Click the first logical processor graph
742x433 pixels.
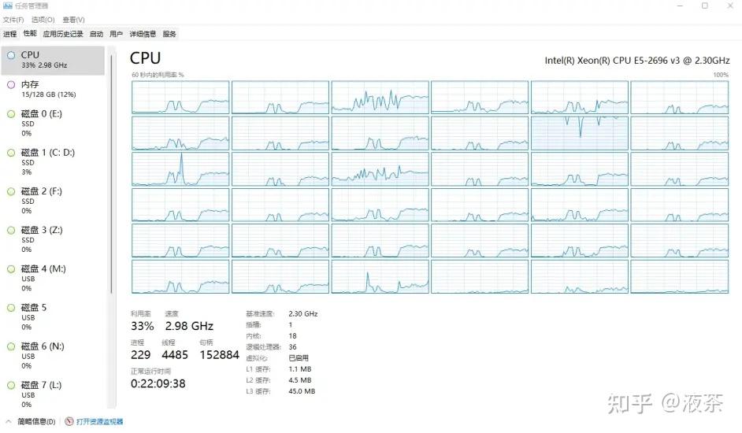click(180, 97)
